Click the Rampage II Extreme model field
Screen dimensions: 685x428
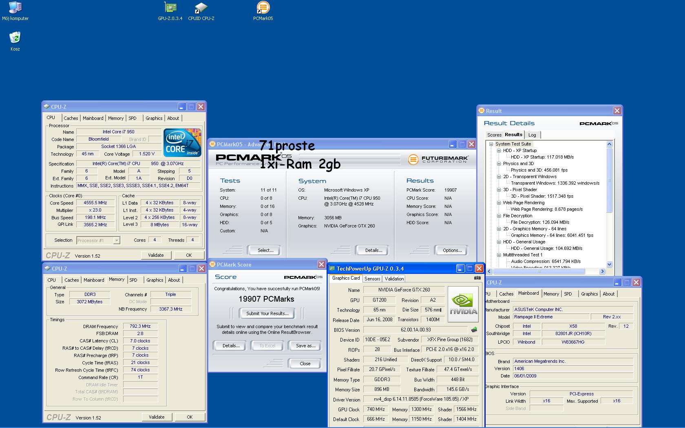(x=551, y=317)
